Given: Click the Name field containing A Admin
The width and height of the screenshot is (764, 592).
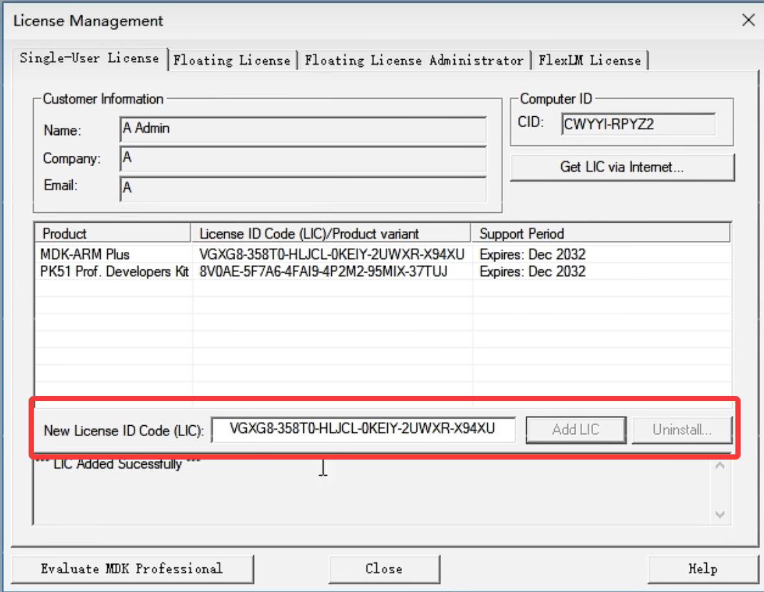Looking at the screenshot, I should (303, 129).
